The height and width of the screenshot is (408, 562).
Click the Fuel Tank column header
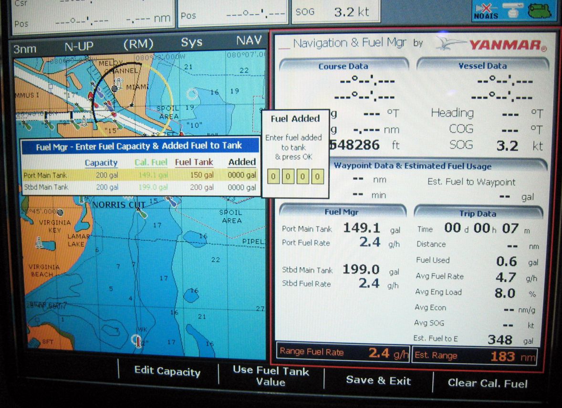[x=194, y=162]
